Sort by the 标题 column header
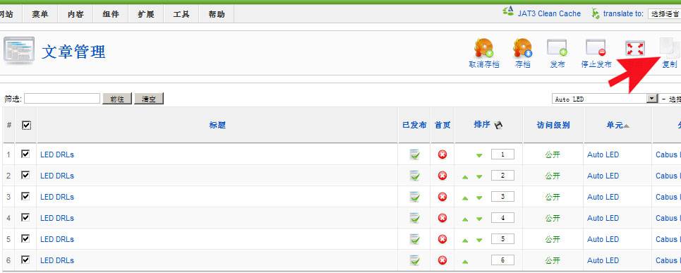681x273 pixels. pos(217,126)
